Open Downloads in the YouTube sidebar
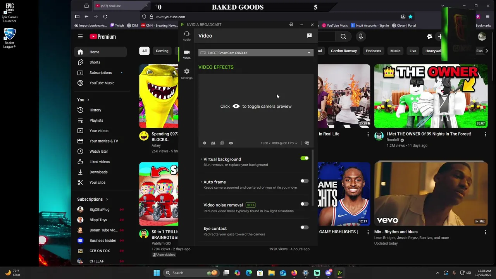496x279 pixels. [100, 172]
